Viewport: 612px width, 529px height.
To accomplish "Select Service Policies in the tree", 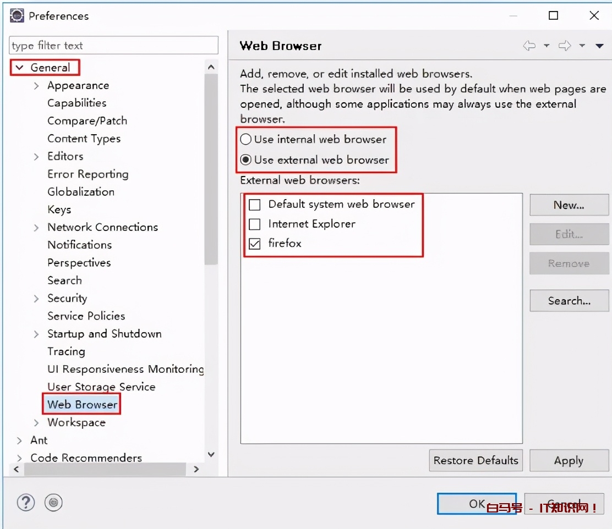I will (86, 316).
